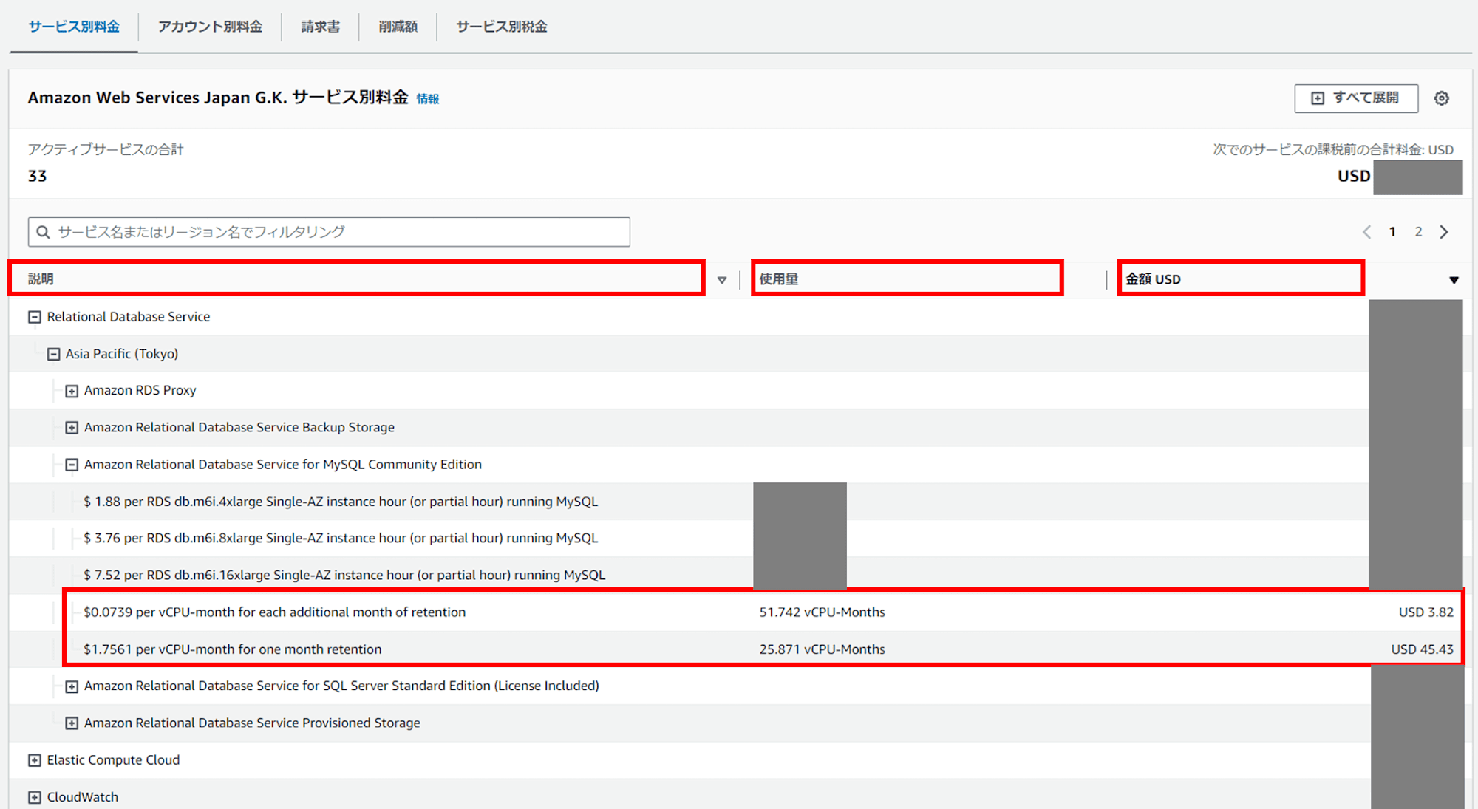Open the サービス別税金 tab

pos(502,27)
